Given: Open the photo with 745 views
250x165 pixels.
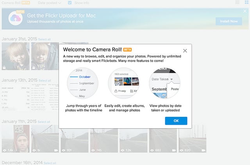Looking at the screenshot, I should pos(104,140).
